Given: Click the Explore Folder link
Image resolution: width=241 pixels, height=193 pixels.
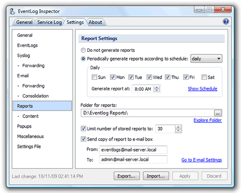Looking at the screenshot, I should (x=208, y=121).
